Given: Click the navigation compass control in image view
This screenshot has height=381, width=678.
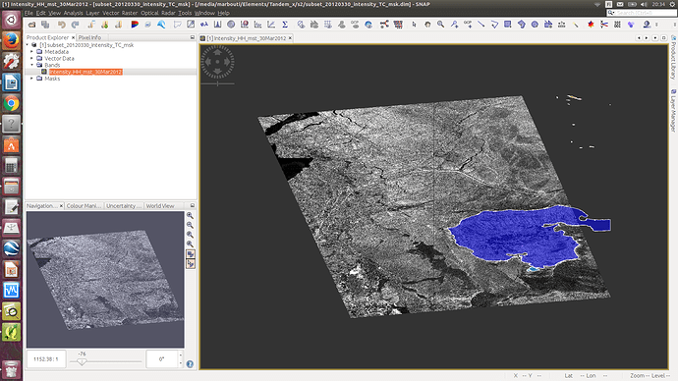Looking at the screenshot, I should pos(217,62).
